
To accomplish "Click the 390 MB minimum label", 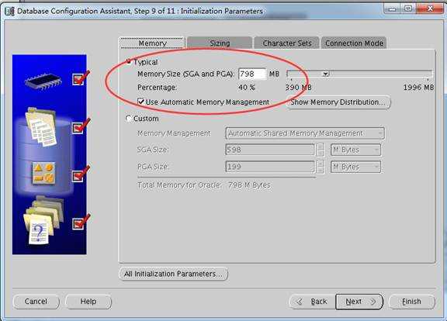I will point(299,88).
